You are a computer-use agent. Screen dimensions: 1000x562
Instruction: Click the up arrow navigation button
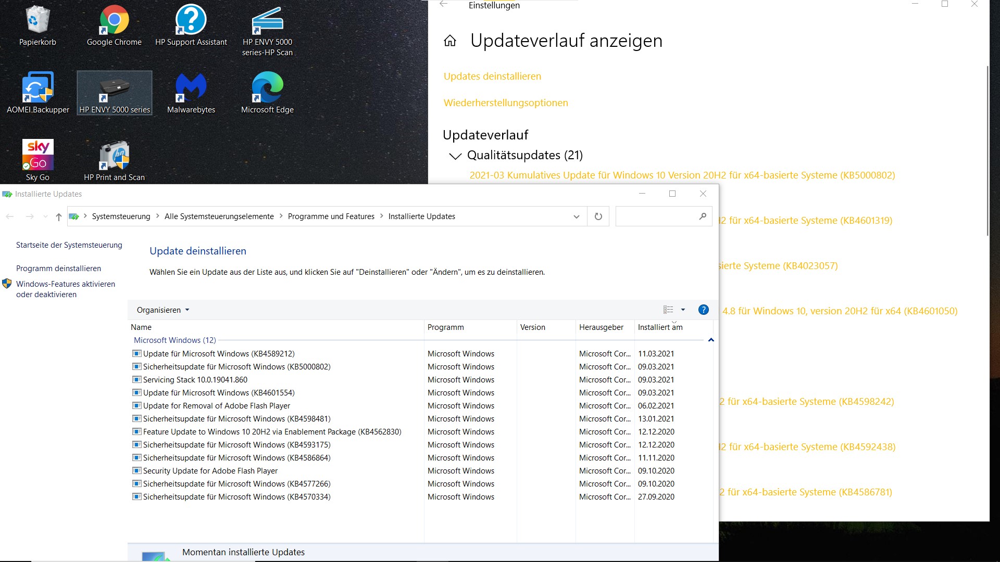tap(58, 217)
